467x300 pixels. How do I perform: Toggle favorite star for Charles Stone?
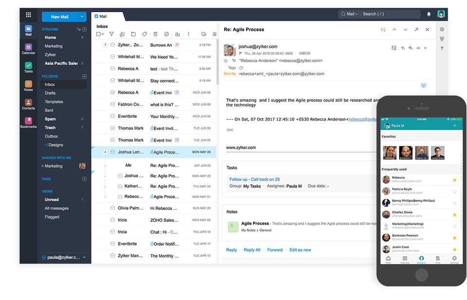pyautogui.click(x=454, y=214)
